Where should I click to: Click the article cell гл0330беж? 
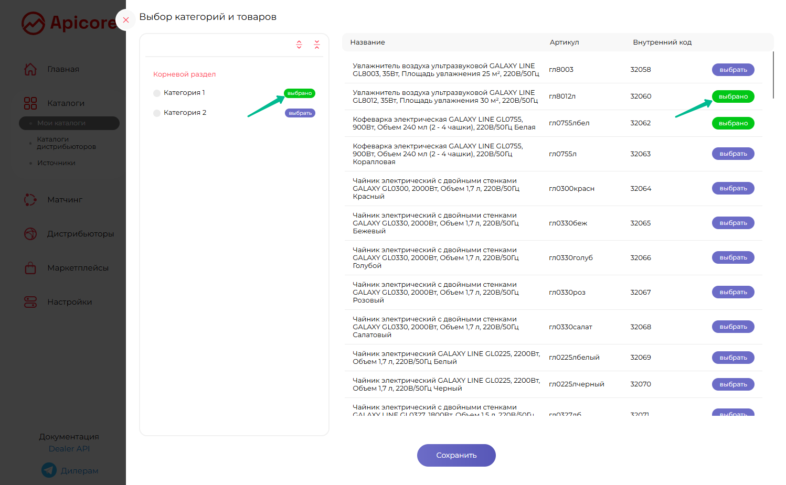click(568, 223)
